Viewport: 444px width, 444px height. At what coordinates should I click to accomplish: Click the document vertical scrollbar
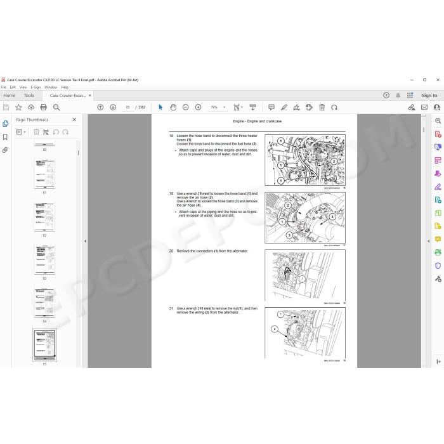pyautogui.click(x=424, y=129)
